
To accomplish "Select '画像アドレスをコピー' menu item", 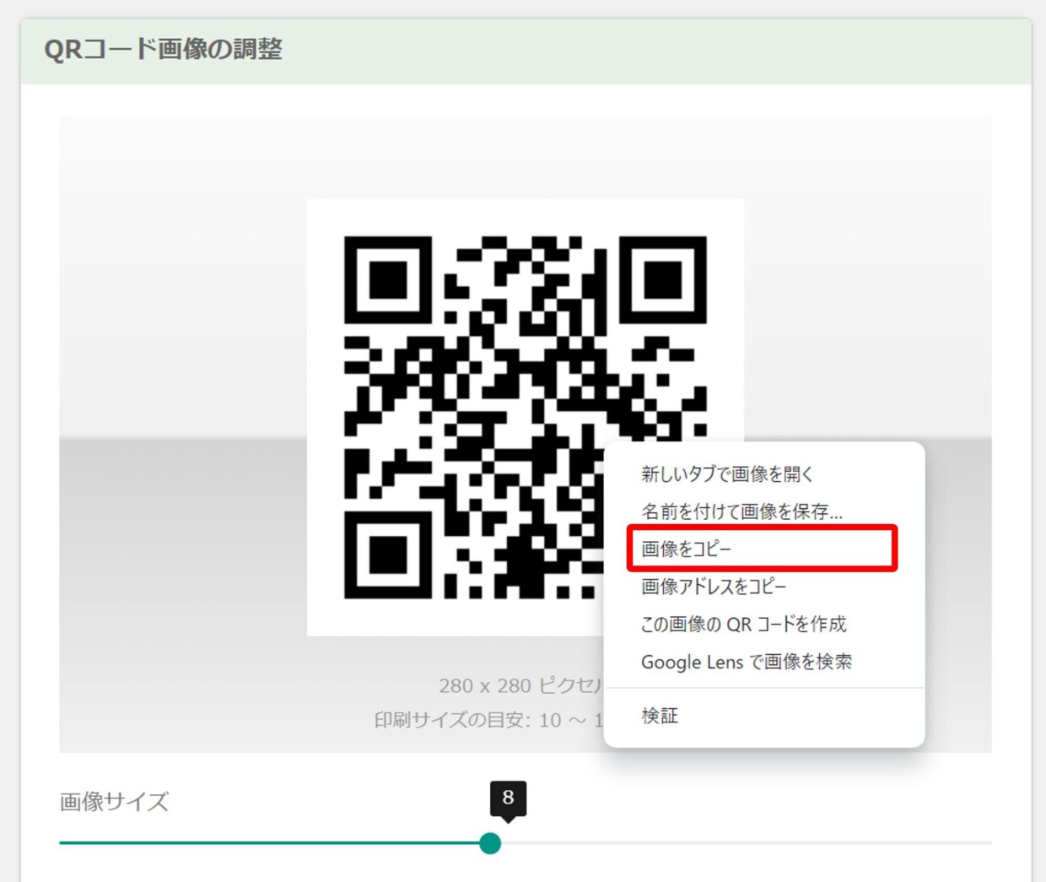I will pos(764,586).
